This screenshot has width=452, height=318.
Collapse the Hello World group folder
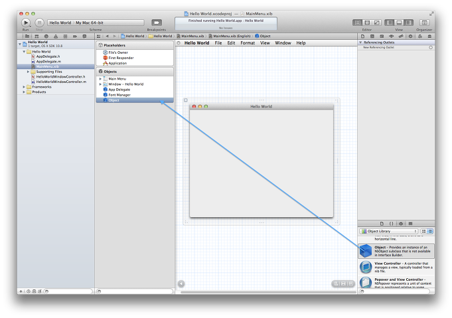pos(24,52)
